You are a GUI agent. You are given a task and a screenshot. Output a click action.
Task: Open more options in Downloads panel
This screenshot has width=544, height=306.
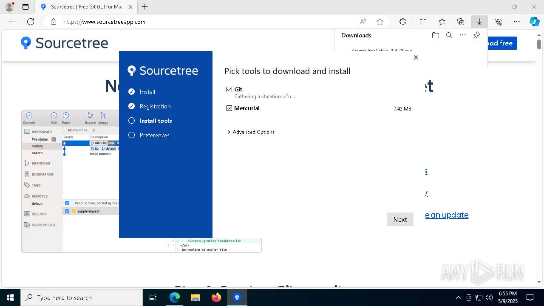[x=463, y=35]
